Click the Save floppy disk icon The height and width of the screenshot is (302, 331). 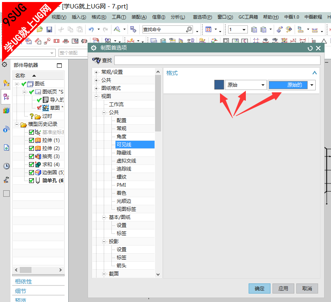[x=49, y=29]
